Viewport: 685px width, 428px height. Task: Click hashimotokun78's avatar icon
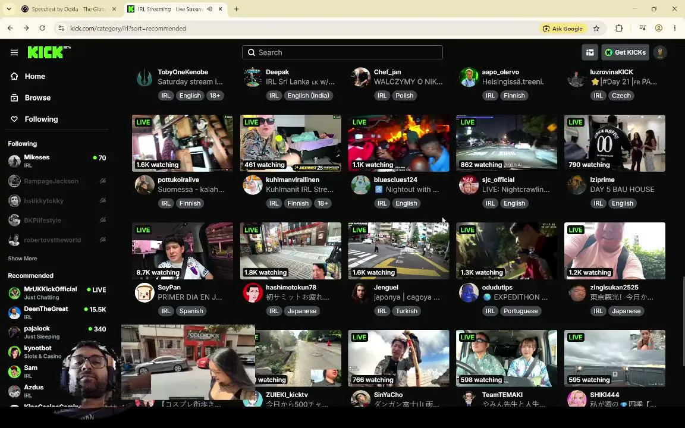tap(253, 292)
